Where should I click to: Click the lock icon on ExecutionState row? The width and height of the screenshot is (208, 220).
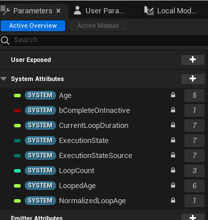coord(173,140)
